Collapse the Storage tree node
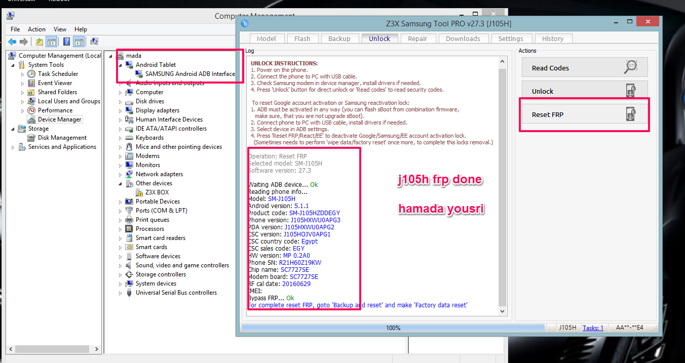 point(13,129)
